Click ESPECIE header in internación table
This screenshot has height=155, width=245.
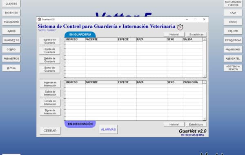click(127, 82)
